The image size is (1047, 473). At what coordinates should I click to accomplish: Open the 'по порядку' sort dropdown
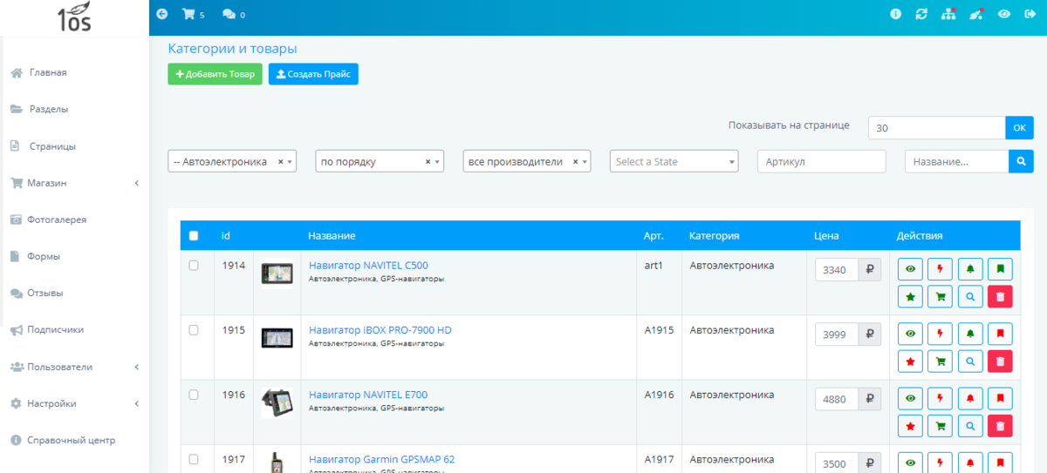coord(380,161)
